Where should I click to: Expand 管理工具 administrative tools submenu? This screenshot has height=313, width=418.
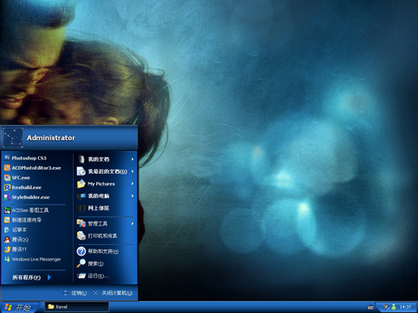[x=105, y=223]
